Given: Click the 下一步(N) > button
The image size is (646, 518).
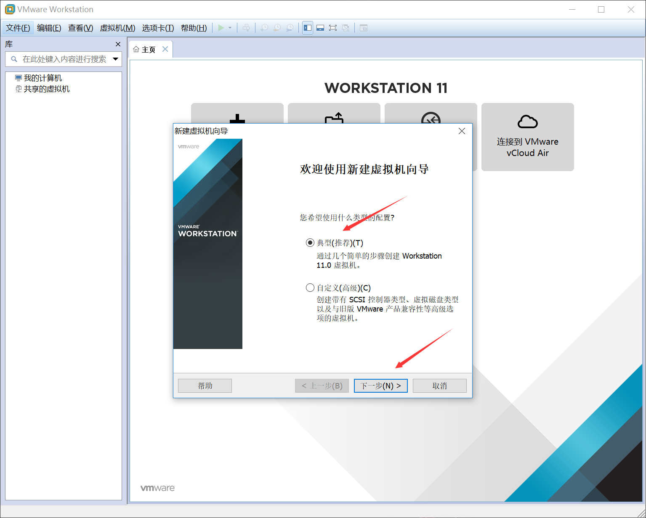Looking at the screenshot, I should click(x=381, y=386).
